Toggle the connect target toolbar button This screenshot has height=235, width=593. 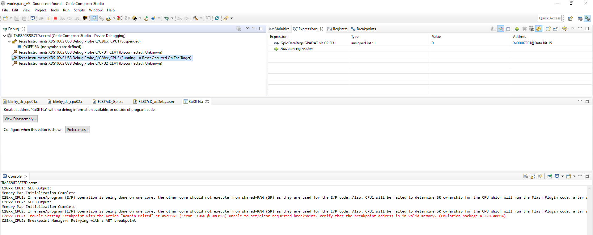tap(94, 18)
